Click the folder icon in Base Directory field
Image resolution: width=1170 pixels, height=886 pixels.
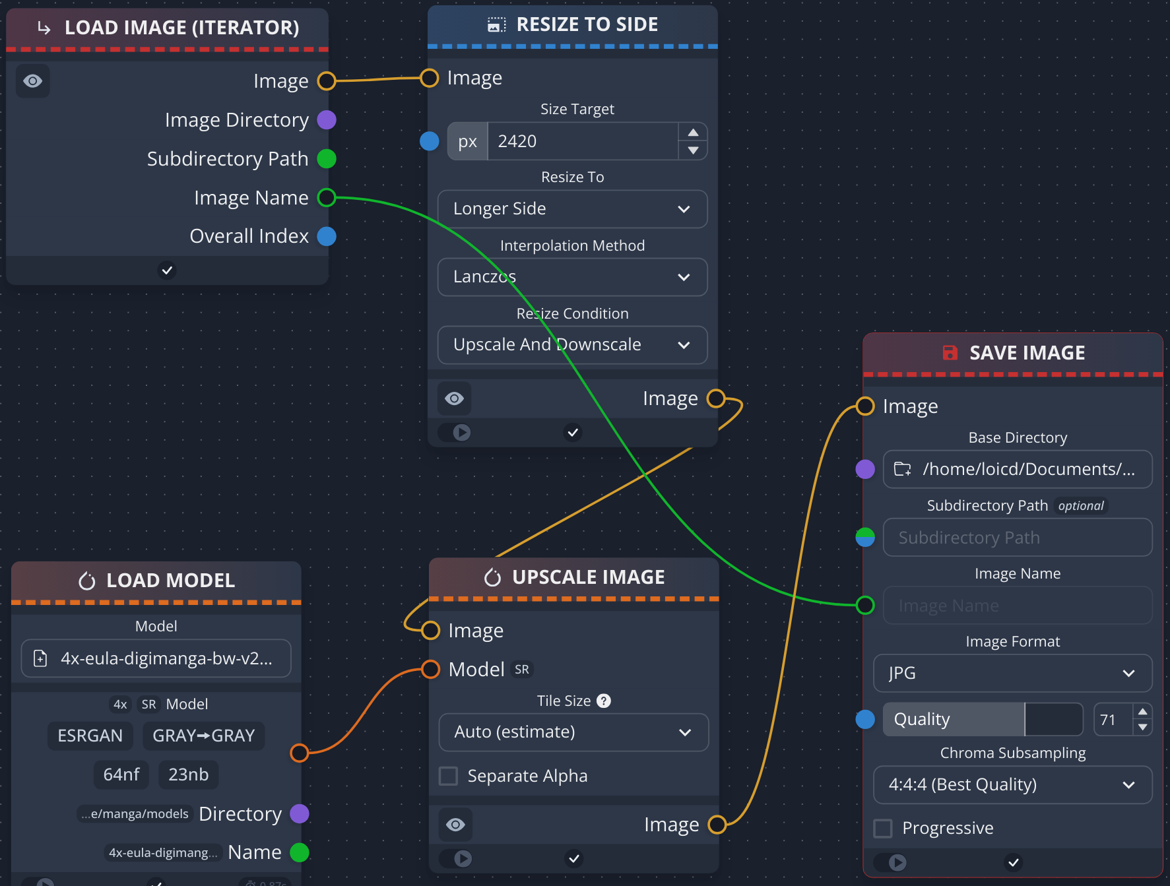(x=902, y=469)
